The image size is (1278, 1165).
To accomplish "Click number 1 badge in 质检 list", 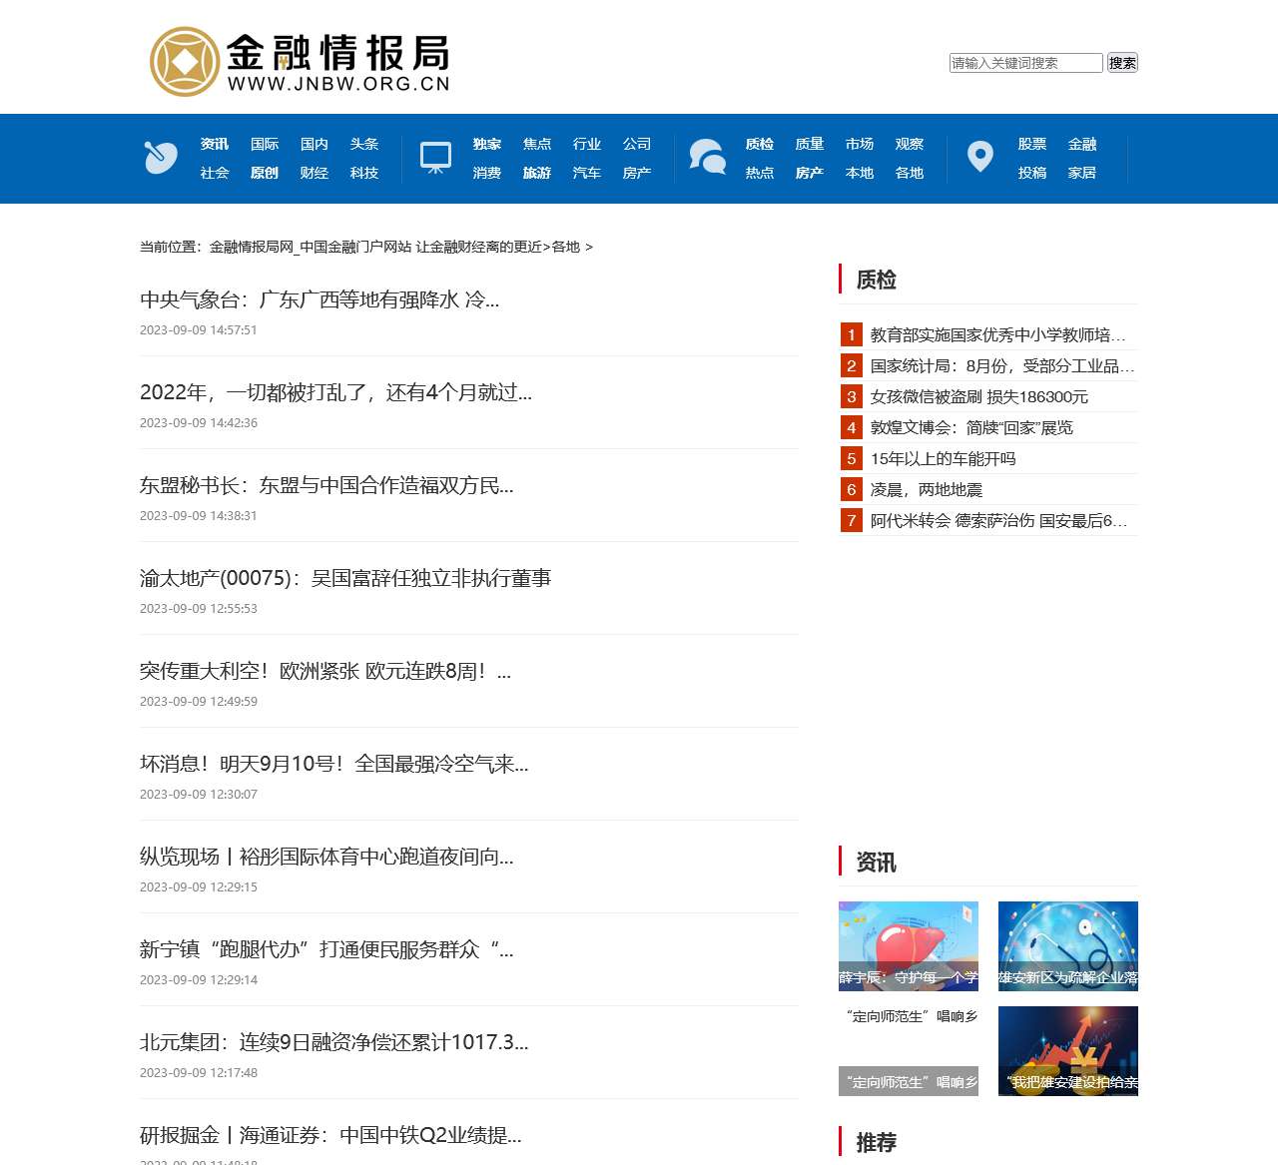I will pyautogui.click(x=852, y=334).
